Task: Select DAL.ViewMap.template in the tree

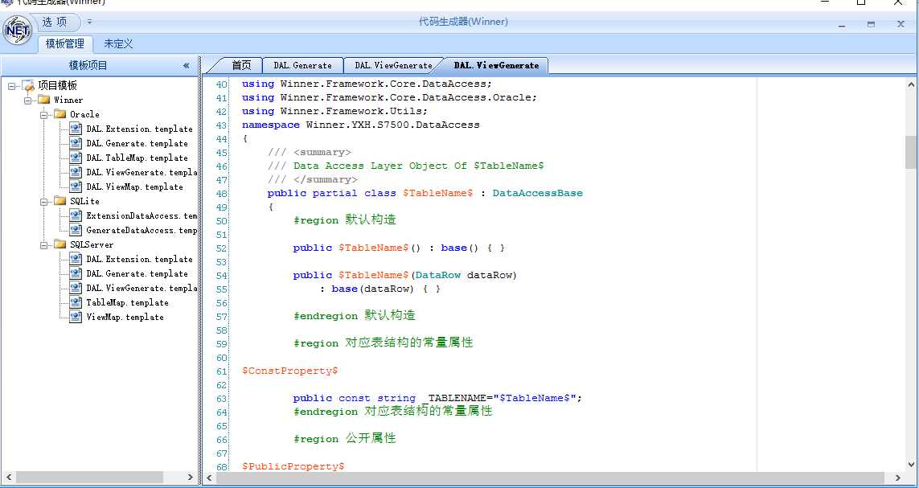Action: pyautogui.click(x=135, y=187)
